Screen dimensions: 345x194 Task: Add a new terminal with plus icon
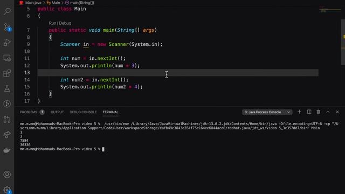(299, 112)
